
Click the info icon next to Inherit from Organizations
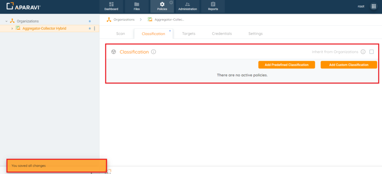click(363, 52)
